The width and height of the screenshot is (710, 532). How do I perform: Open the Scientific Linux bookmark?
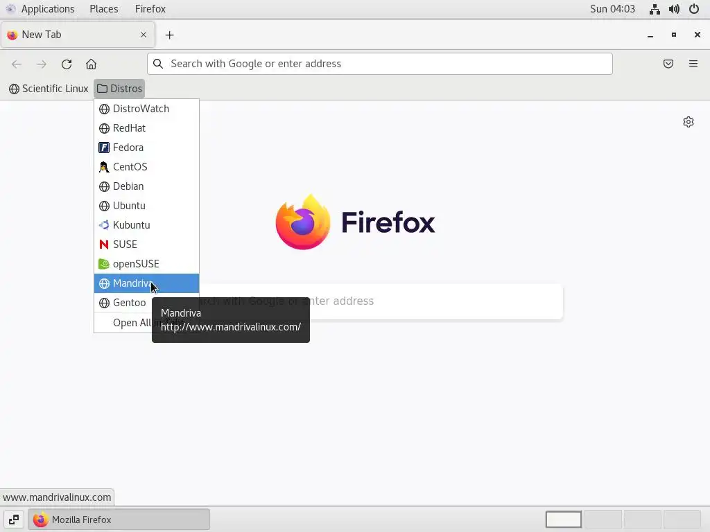click(x=49, y=89)
